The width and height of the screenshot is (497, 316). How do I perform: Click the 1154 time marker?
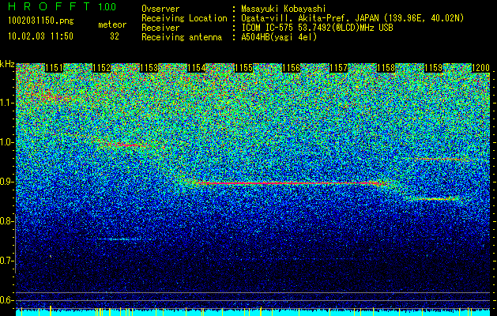(197, 68)
